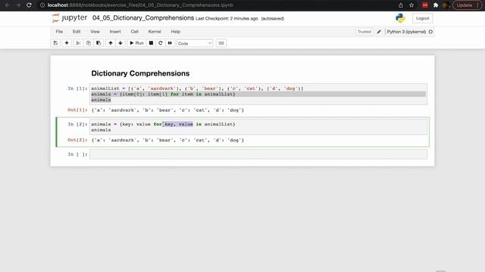Viewport: 485px width, 272px height.
Task: Go back with browser back arrow
Action: pyautogui.click(x=7, y=5)
